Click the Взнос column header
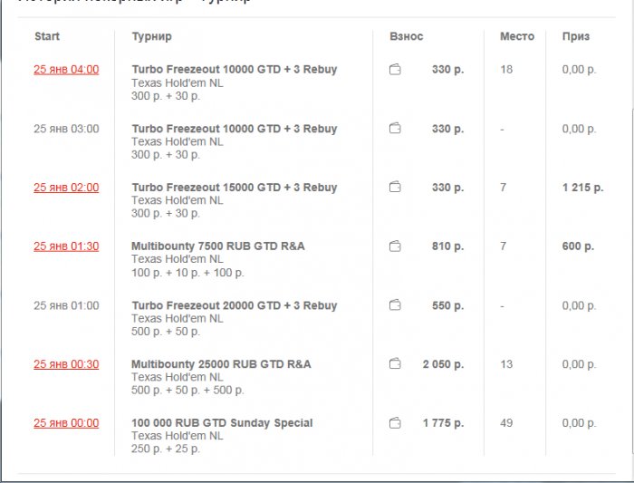This screenshot has width=634, height=483. (406, 37)
